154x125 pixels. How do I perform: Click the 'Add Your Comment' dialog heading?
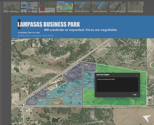point(103,75)
